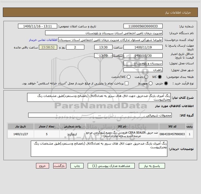Image resolution: width=201 pixels, height=194 pixels.
Task: Click the need date cell 1400/11/27
Action: [x=21, y=134]
